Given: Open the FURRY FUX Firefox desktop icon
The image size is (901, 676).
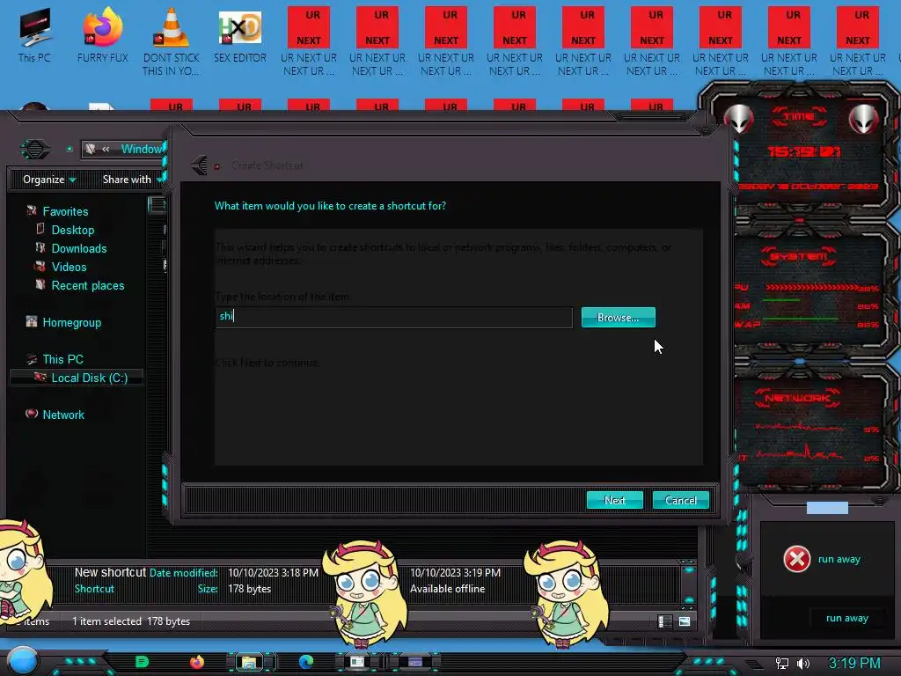Looking at the screenshot, I should [102, 34].
